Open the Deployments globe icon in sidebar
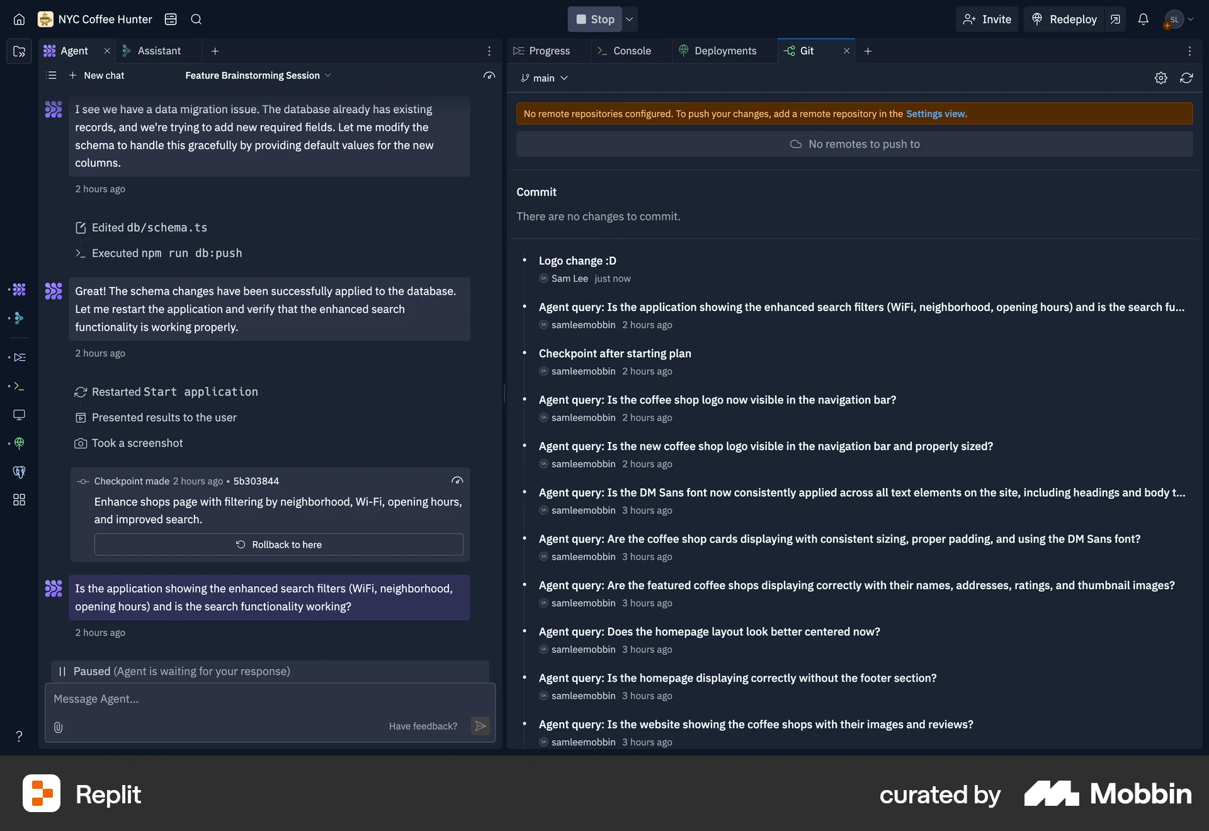 (x=19, y=443)
